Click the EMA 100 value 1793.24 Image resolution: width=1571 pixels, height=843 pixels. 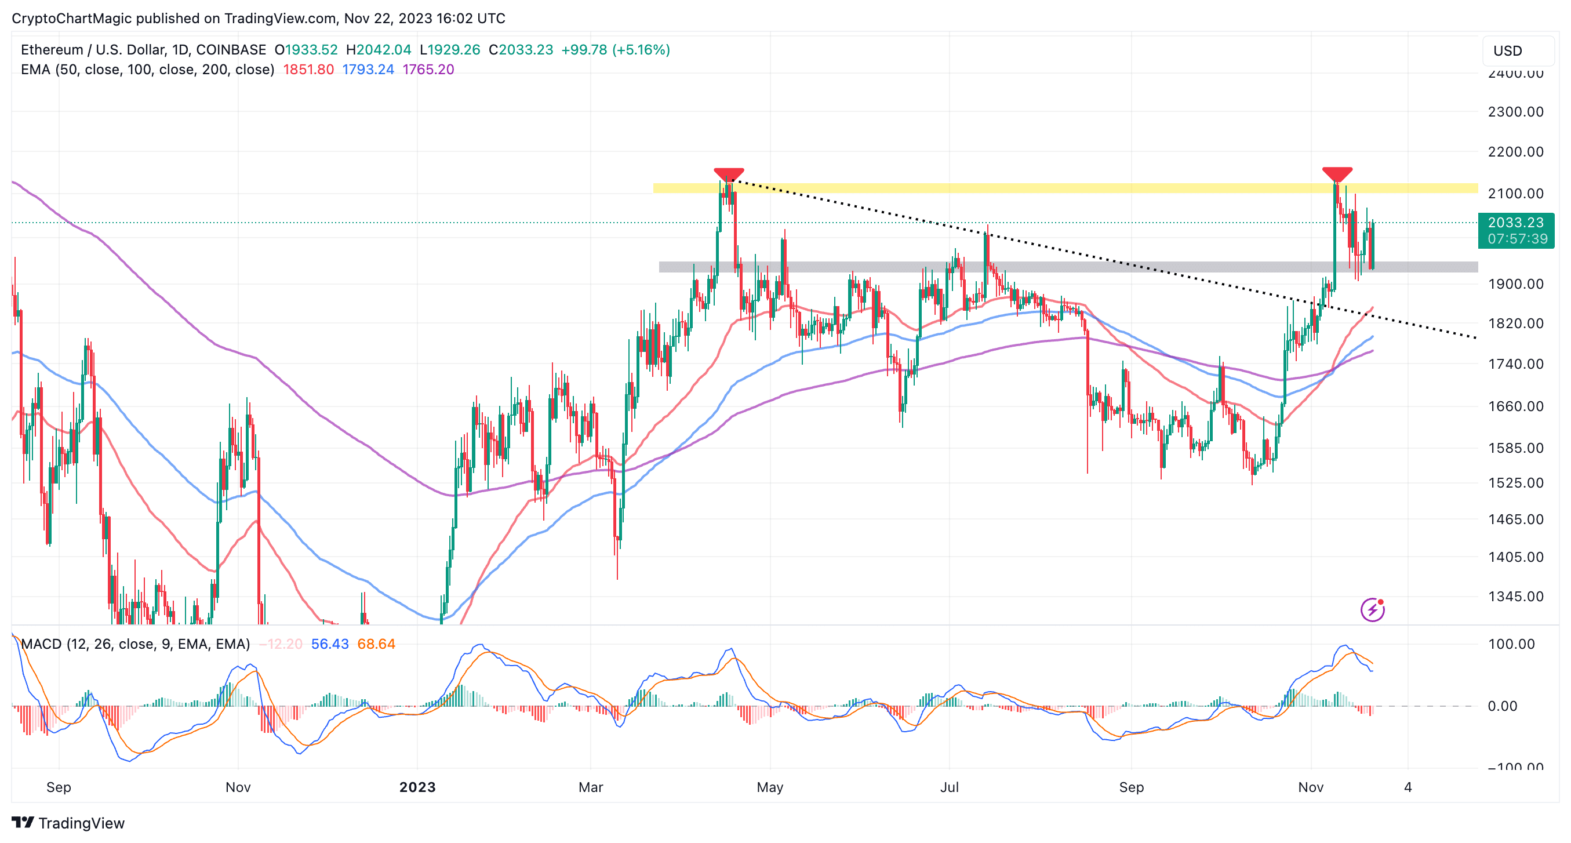(368, 69)
